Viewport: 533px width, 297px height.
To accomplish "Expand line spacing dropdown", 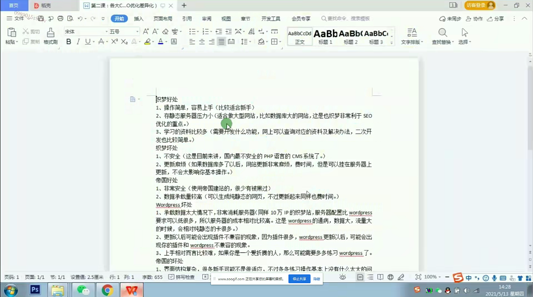I will pyautogui.click(x=250, y=42).
